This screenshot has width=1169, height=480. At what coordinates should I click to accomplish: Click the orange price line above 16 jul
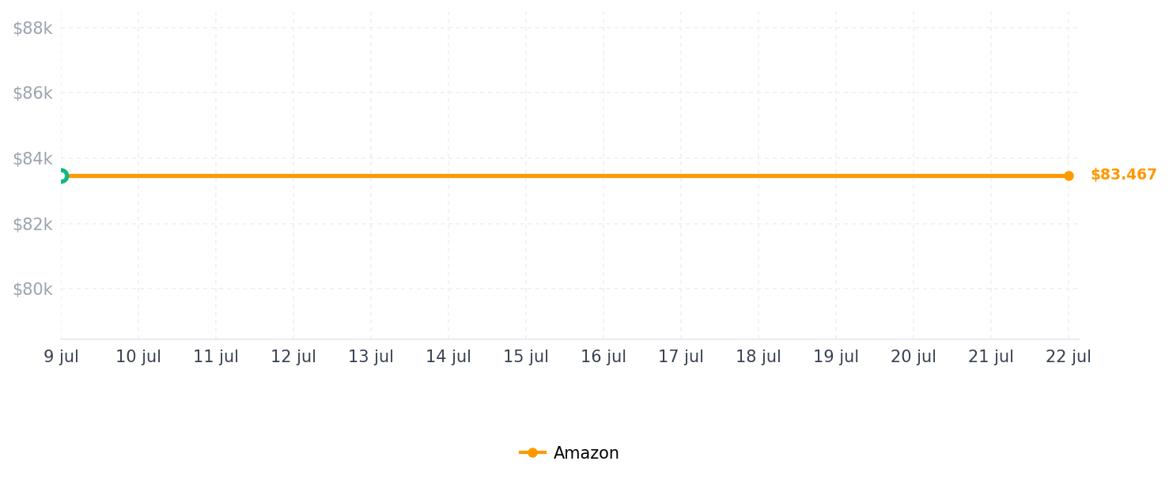coord(603,176)
